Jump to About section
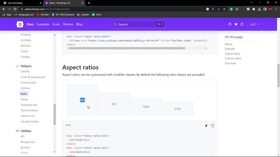The image size is (280, 157). tap(228, 44)
